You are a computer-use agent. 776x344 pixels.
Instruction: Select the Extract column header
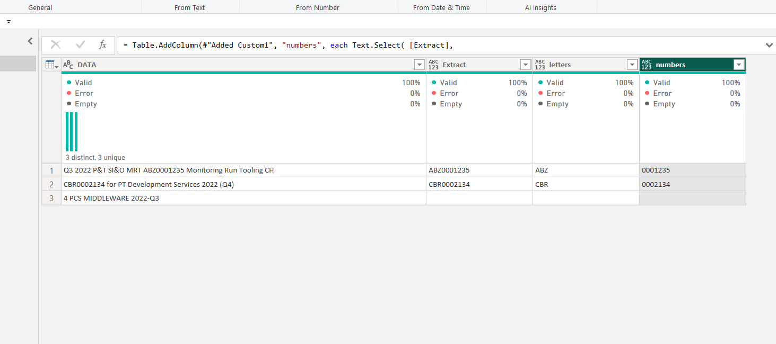[479, 65]
